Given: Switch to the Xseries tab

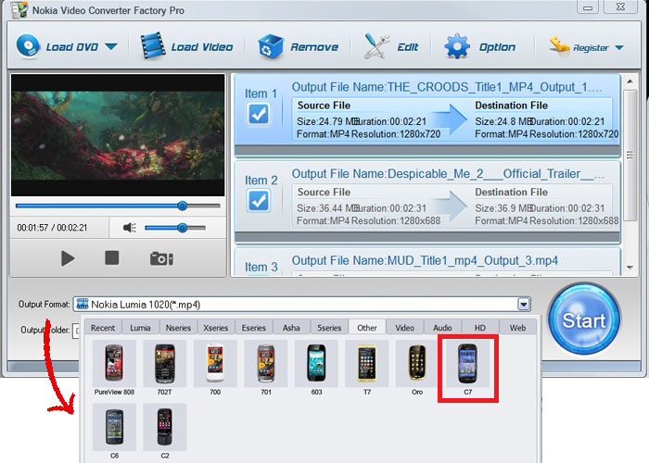Looking at the screenshot, I should coord(216,328).
